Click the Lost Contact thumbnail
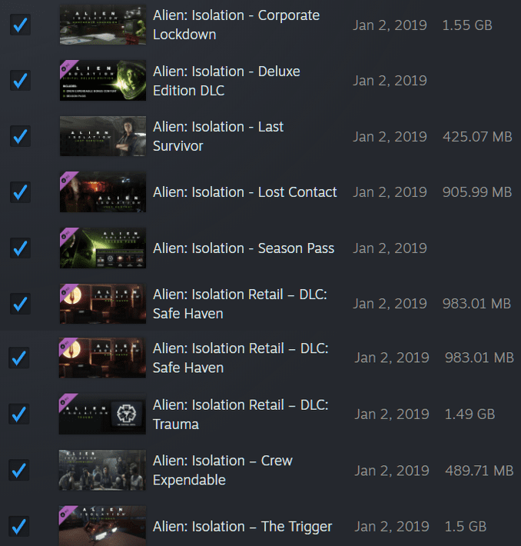The image size is (521, 546). 102,192
